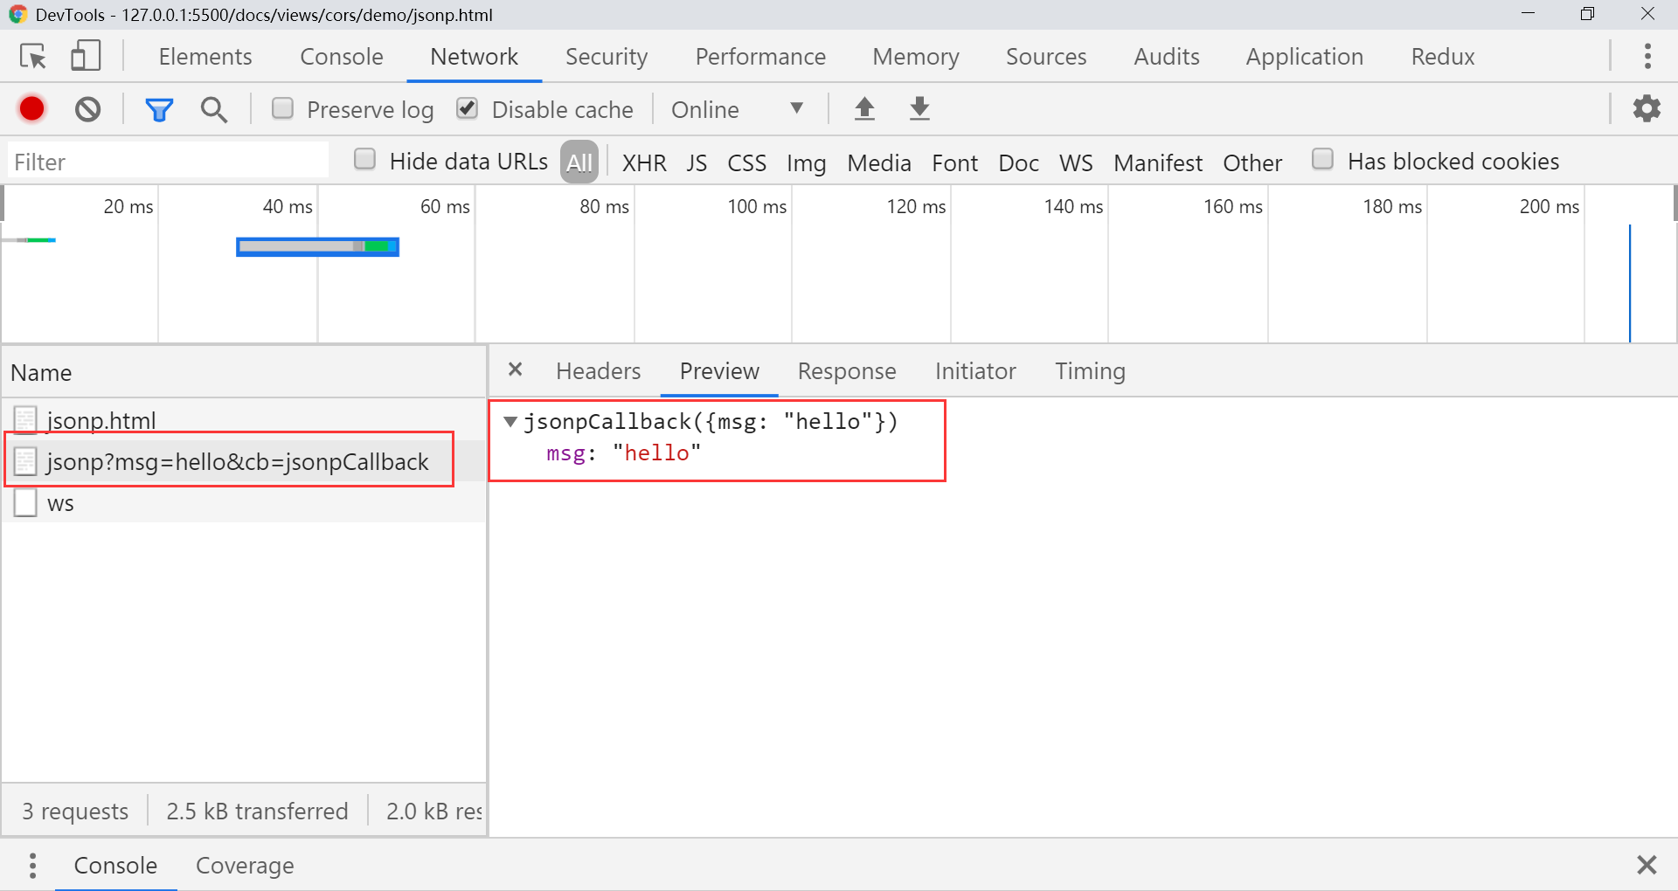Click the Name column header
Image resolution: width=1678 pixels, height=891 pixels.
point(244,372)
